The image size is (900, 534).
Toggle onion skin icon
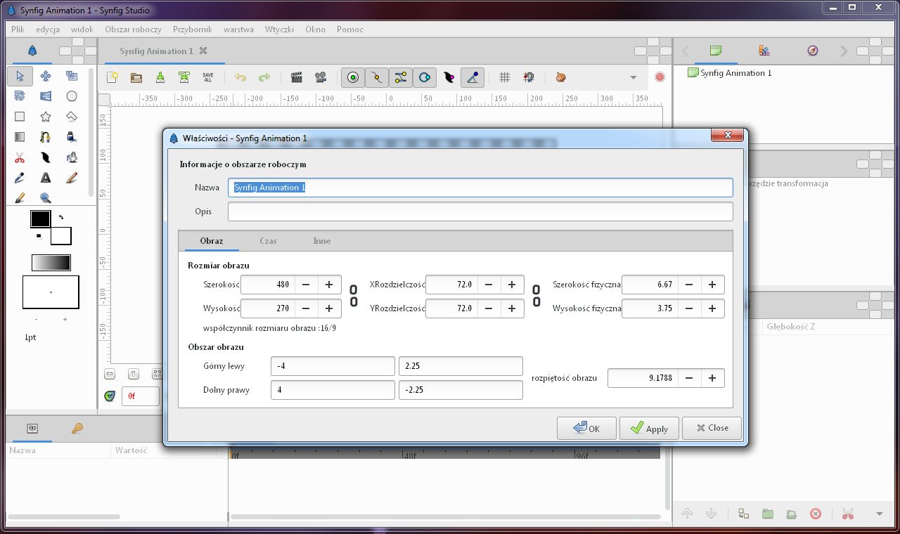(x=560, y=77)
